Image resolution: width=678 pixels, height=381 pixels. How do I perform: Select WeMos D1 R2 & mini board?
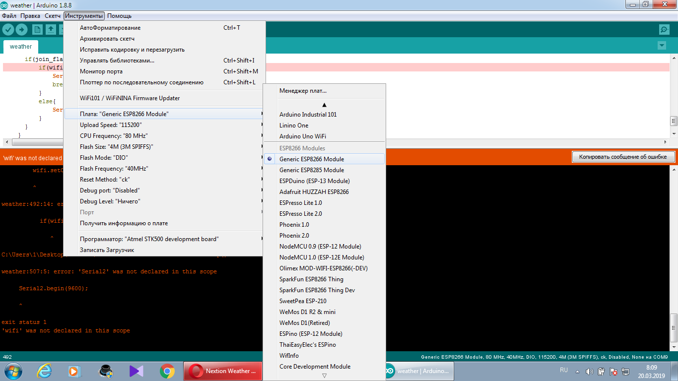tap(324, 312)
